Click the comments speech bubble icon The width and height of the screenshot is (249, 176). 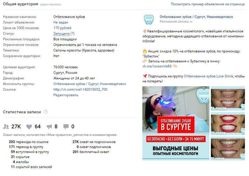click(66, 127)
